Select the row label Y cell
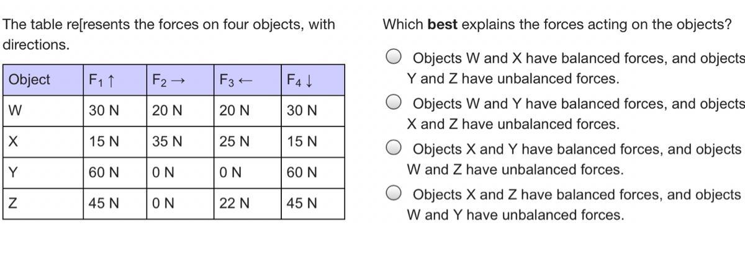This screenshot has height=254, width=745. tap(43, 173)
